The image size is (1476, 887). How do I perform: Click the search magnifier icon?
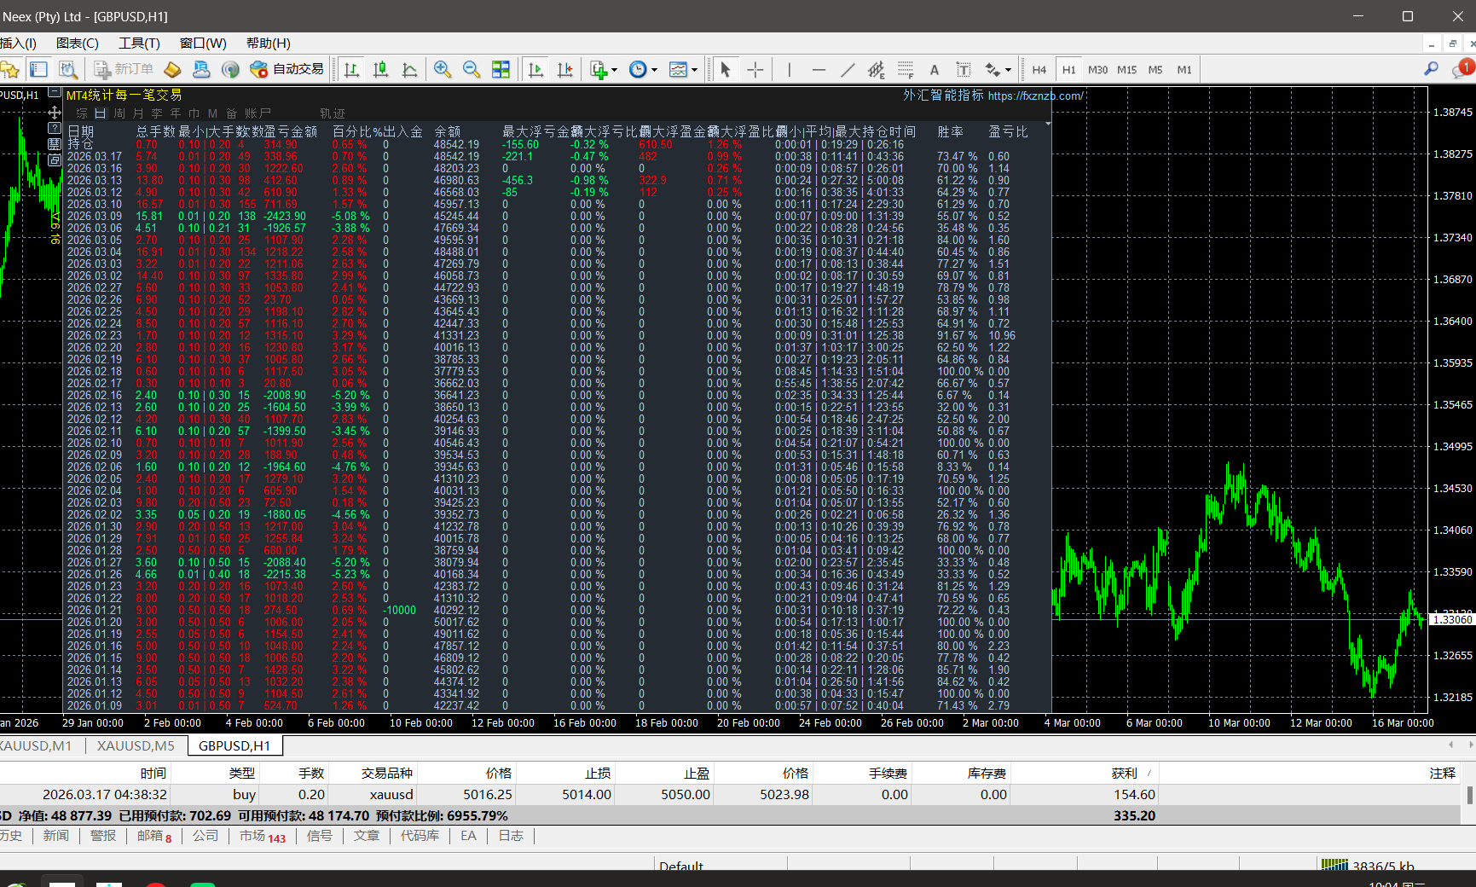[1431, 69]
